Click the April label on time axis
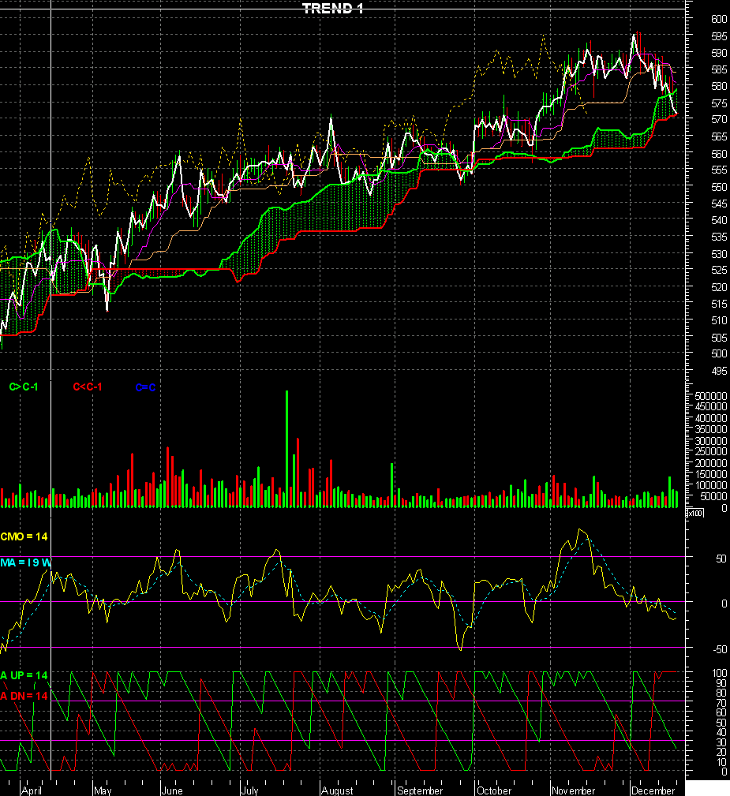 pyautogui.click(x=32, y=790)
